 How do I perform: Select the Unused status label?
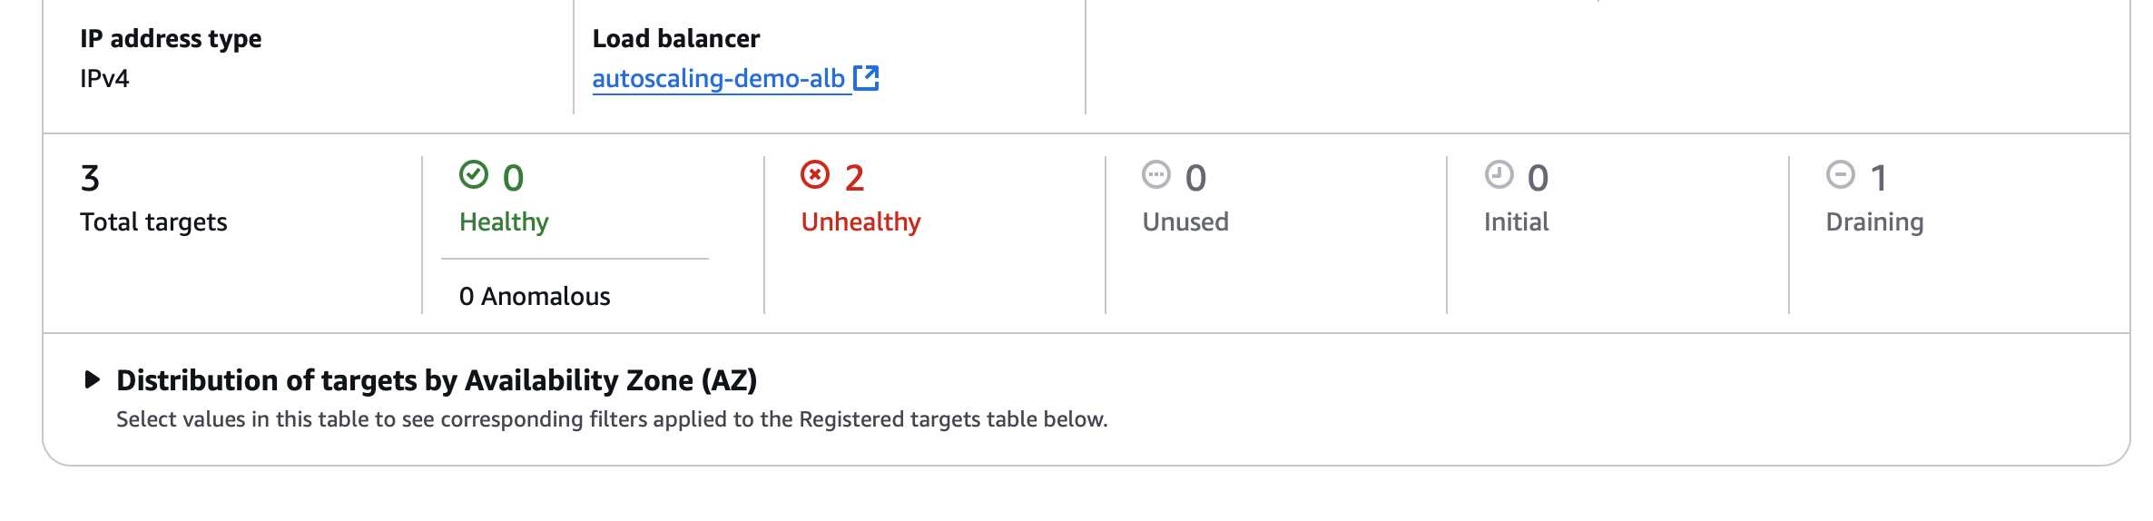click(x=1185, y=222)
